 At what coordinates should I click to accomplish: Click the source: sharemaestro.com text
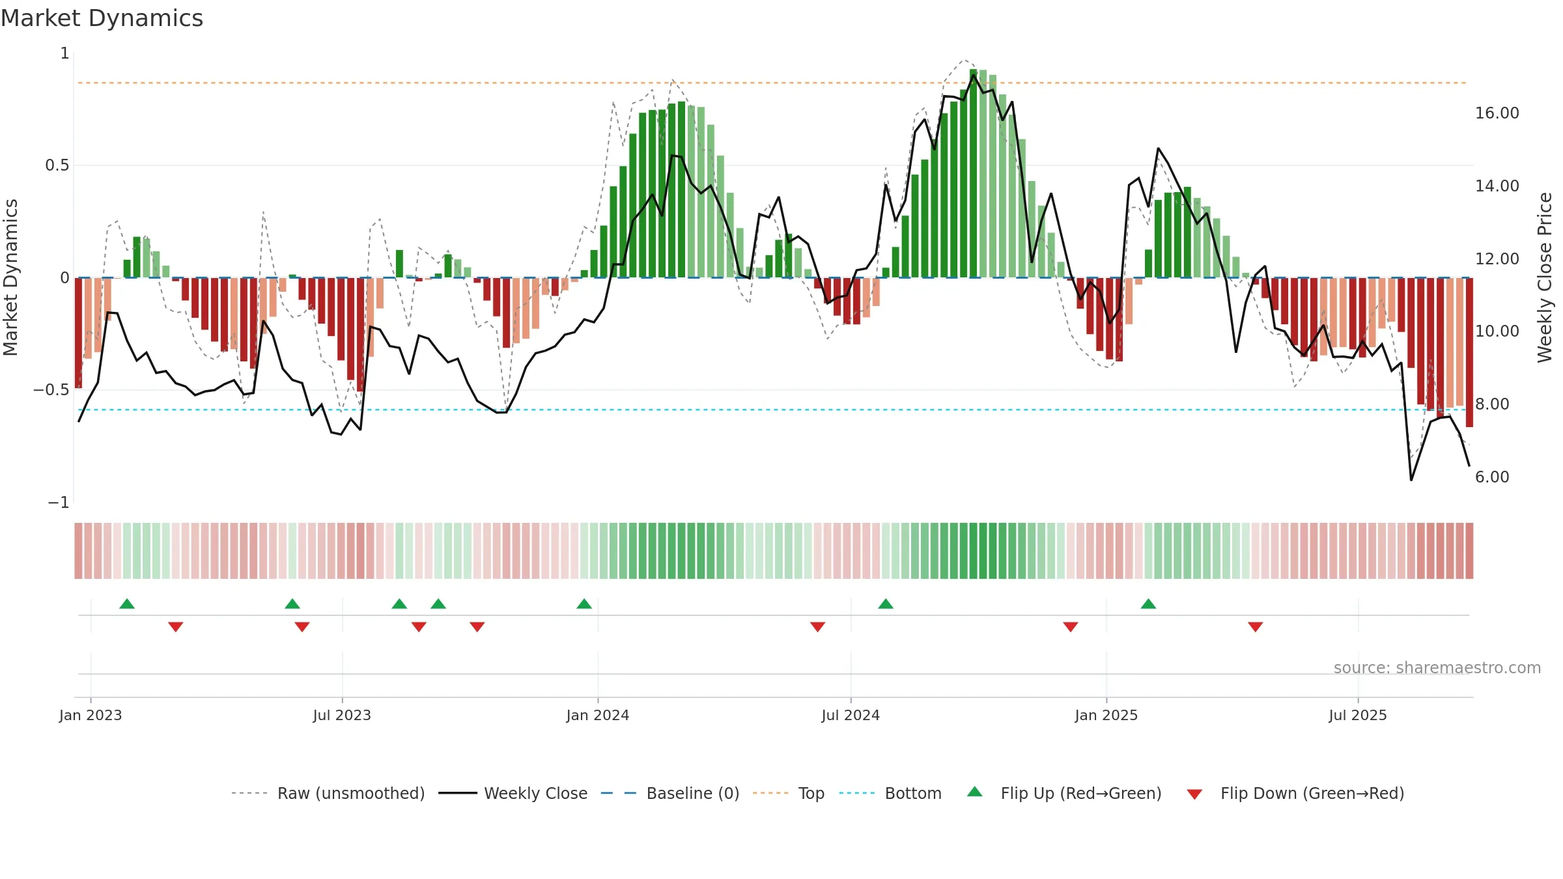coord(1437,667)
